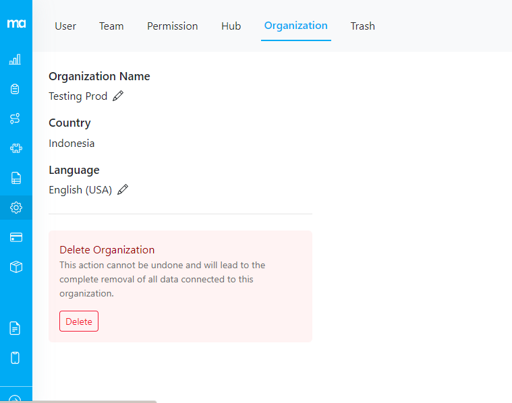Click the 'ma' logo in sidebar

pyautogui.click(x=16, y=24)
